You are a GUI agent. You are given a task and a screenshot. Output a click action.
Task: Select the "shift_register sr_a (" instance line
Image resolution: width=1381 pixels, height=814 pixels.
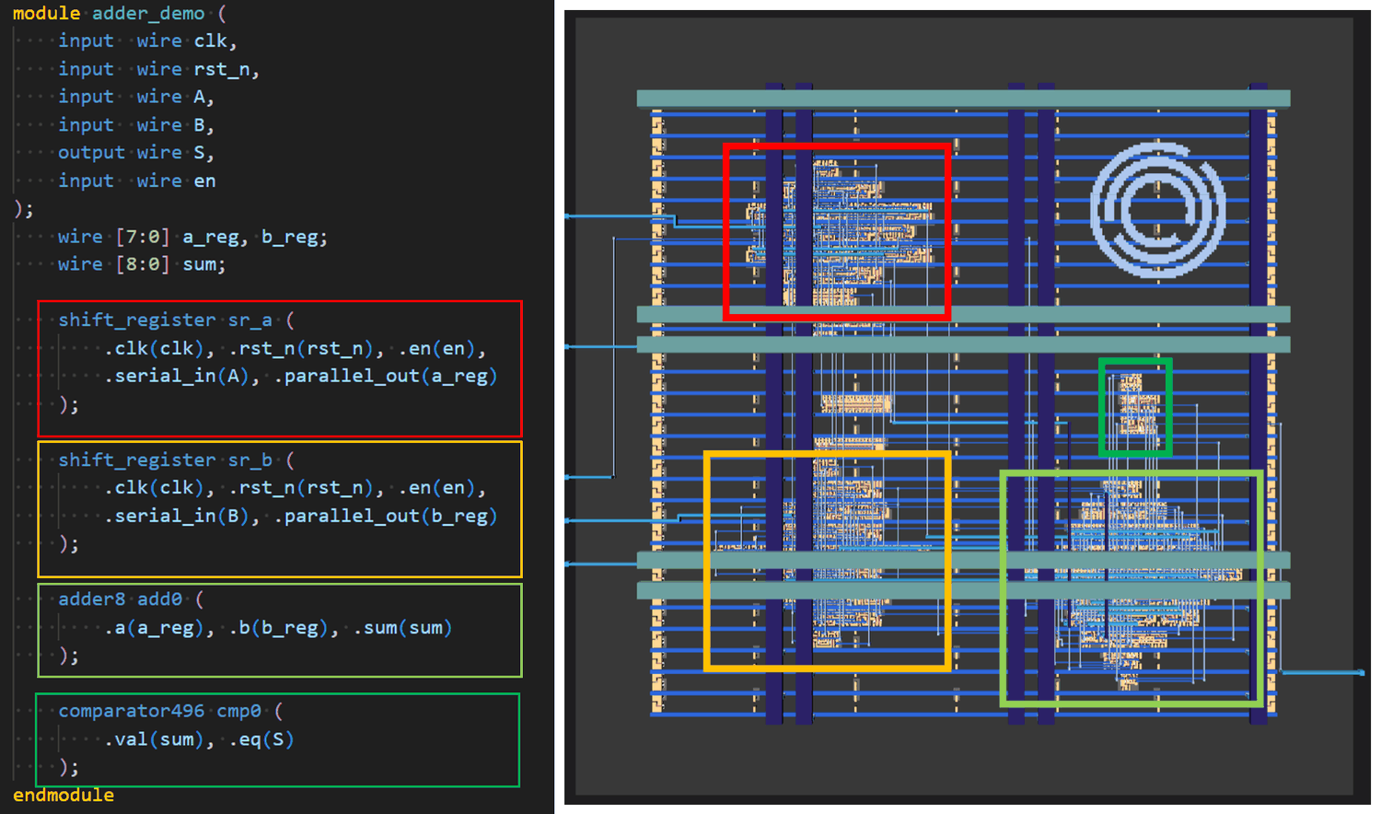pyautogui.click(x=176, y=320)
